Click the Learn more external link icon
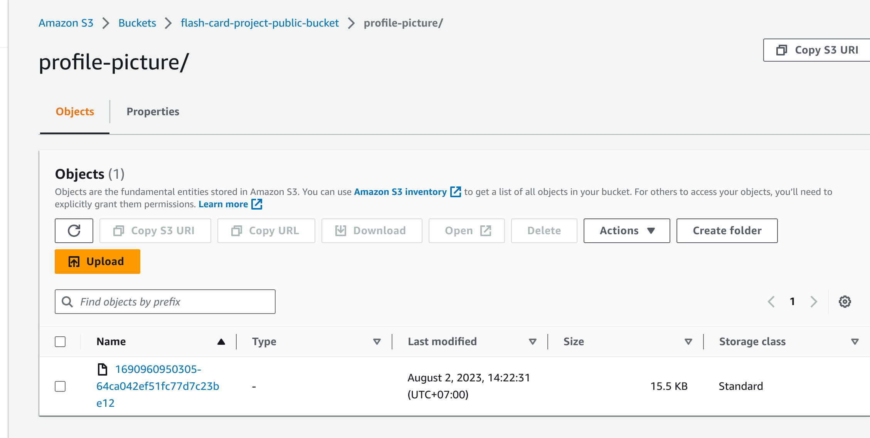870x438 pixels. (256, 204)
